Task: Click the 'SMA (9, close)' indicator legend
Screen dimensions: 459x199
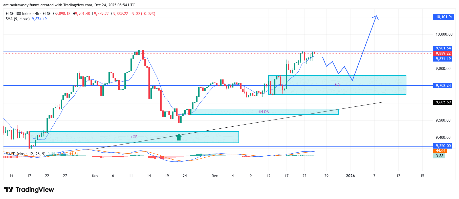Action: pos(17,19)
